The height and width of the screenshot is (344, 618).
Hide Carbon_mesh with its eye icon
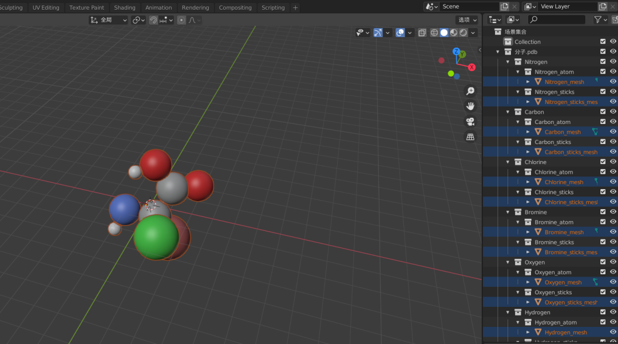click(x=613, y=131)
